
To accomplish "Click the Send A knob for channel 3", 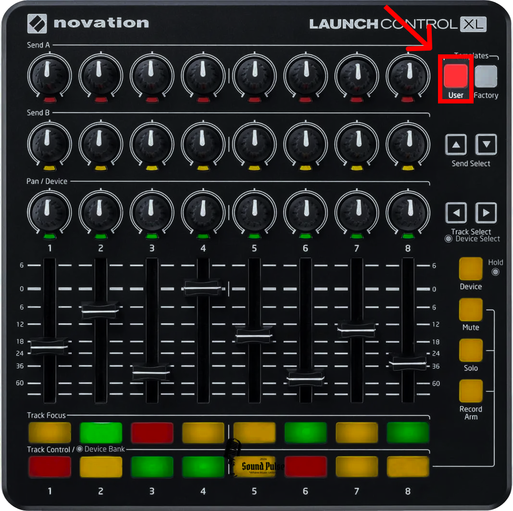I will click(x=152, y=76).
